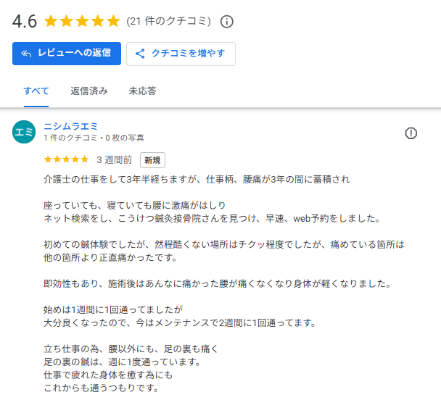Viewport: 441px width, 400px height.
Task: Click the クチコミを増やす share button
Action: tap(181, 54)
